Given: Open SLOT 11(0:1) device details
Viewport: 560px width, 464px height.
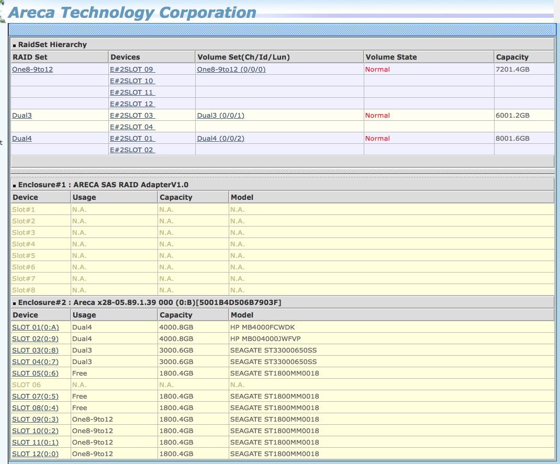Looking at the screenshot, I should [36, 442].
